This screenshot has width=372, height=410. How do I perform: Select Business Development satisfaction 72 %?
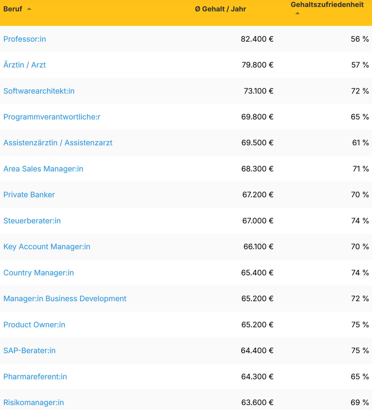[360, 299]
